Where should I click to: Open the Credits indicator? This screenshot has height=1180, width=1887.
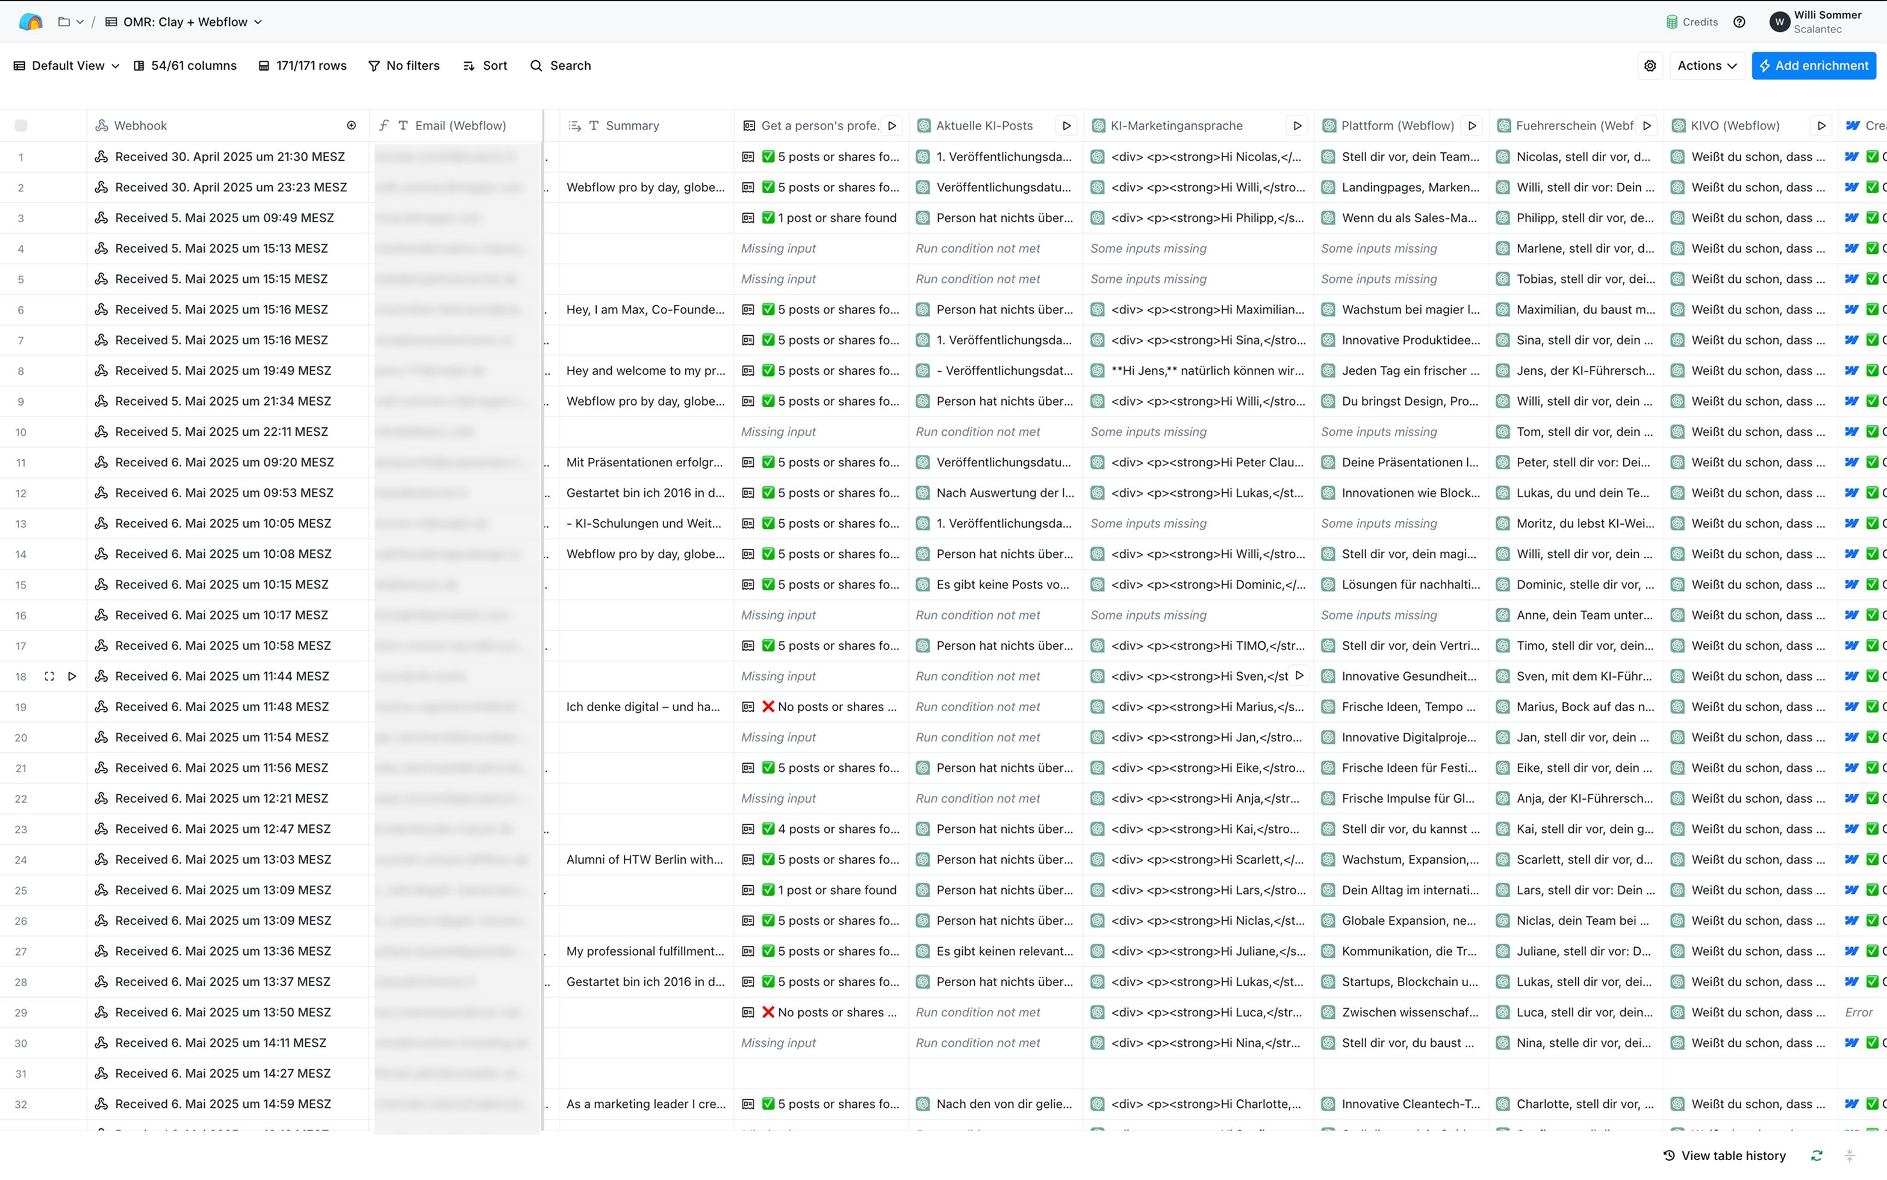1692,22
